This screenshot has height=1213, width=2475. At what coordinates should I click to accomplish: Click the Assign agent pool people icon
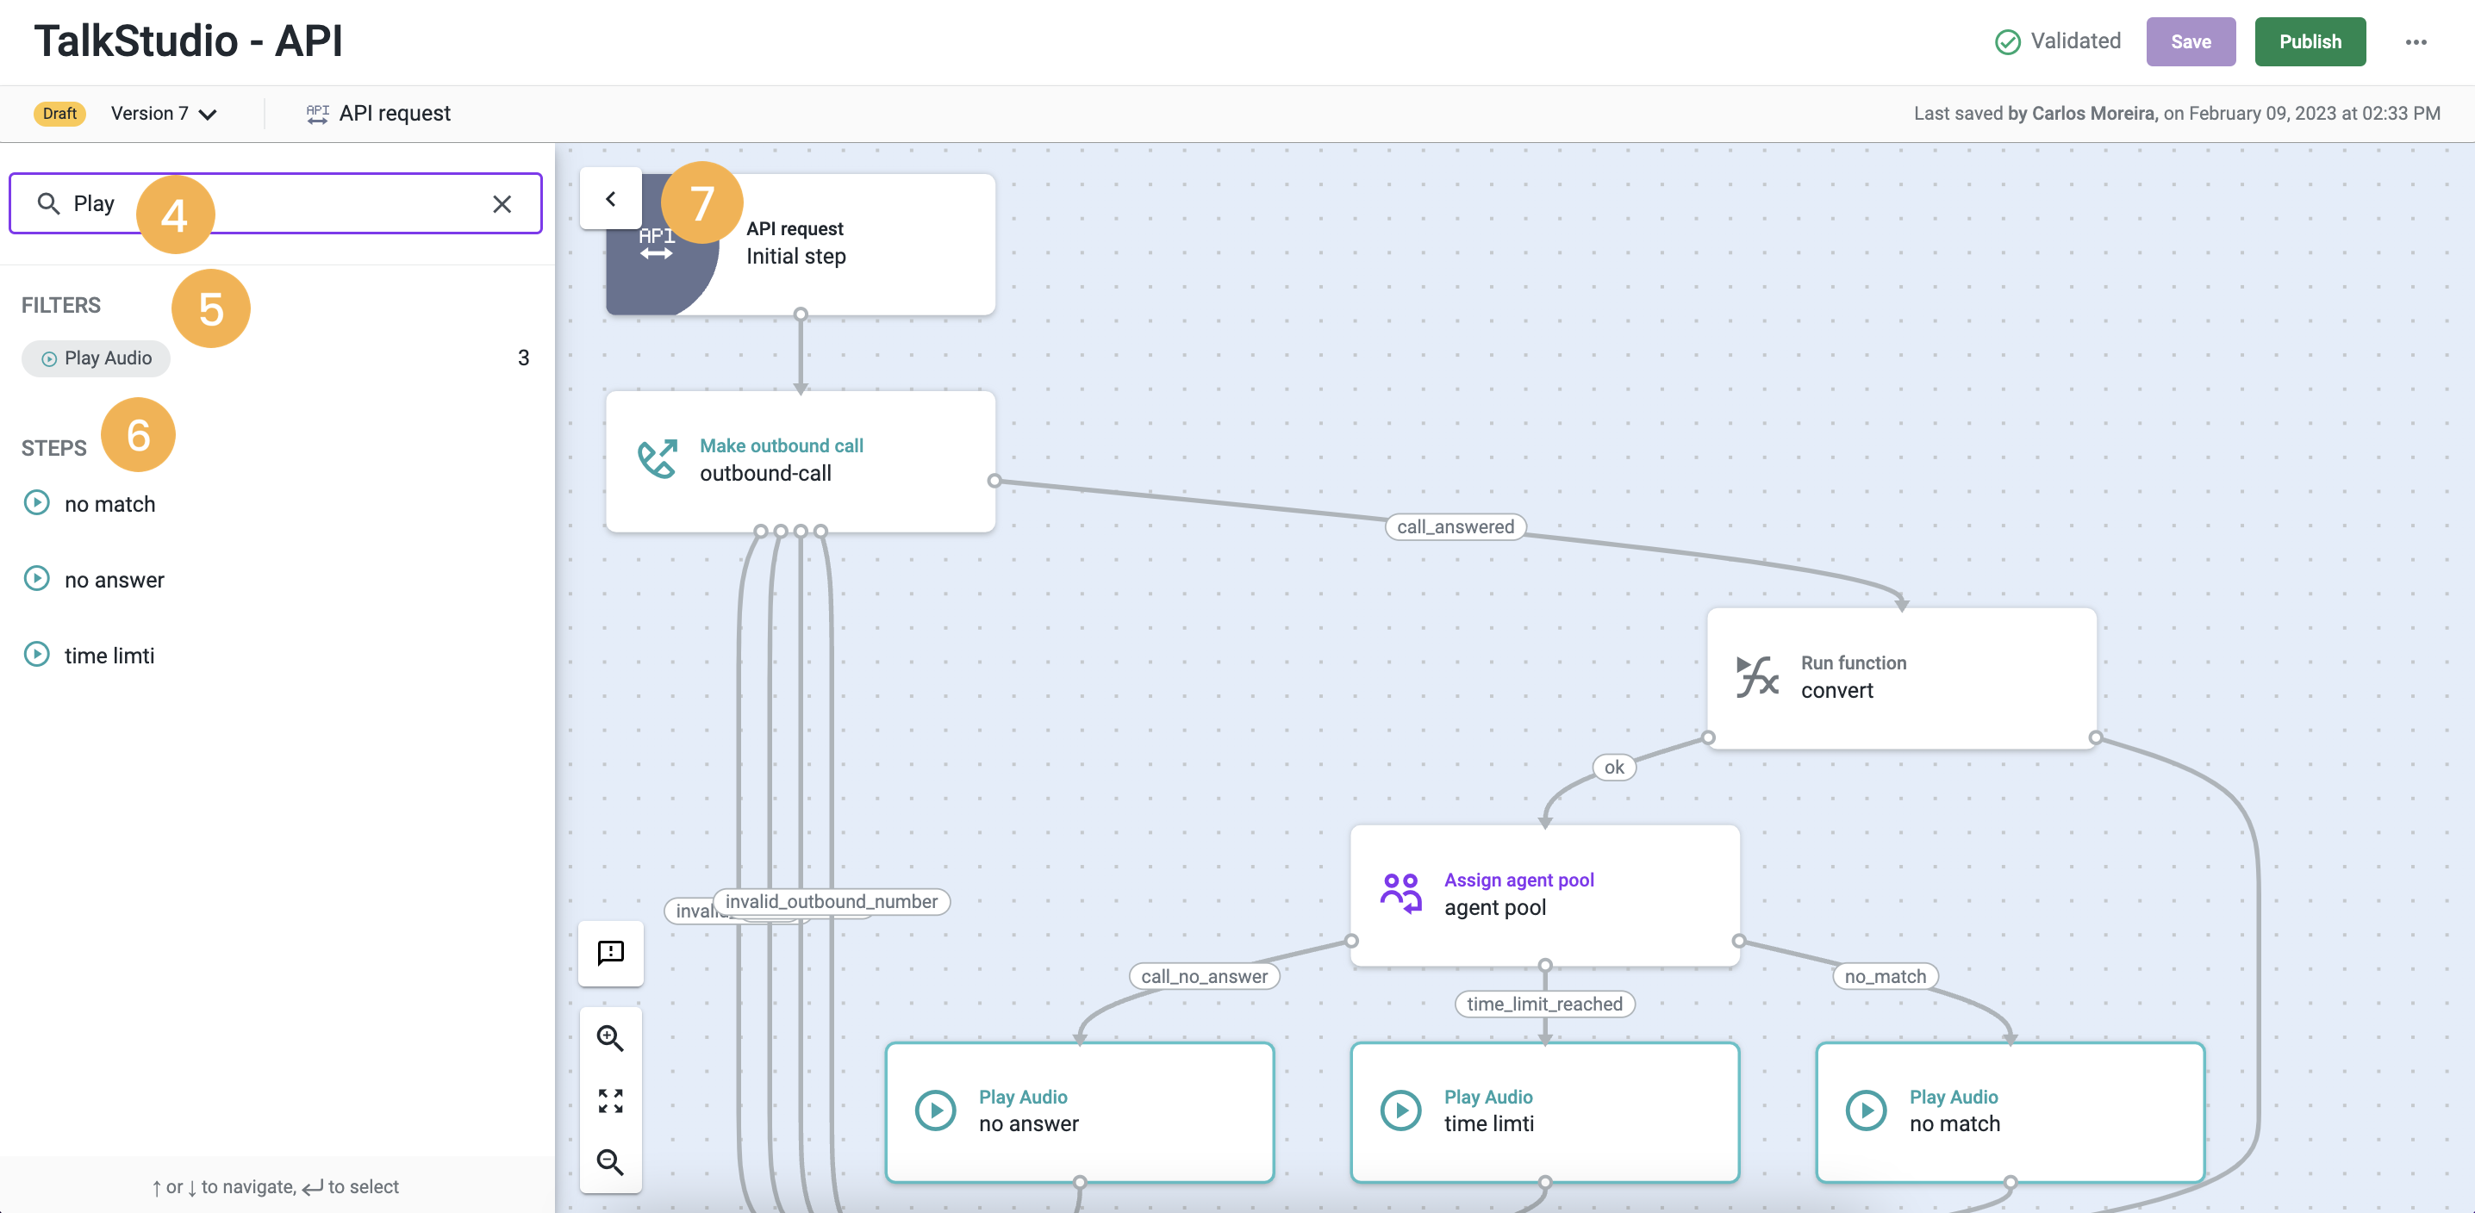(1401, 893)
